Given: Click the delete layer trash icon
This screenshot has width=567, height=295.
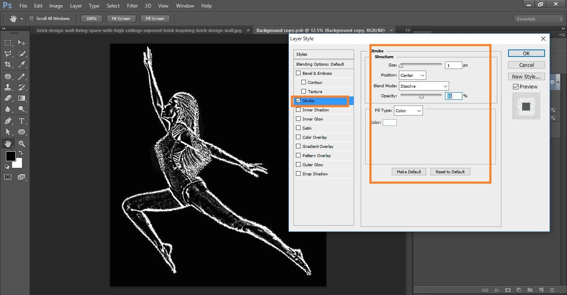Looking at the screenshot, I should click(x=552, y=290).
